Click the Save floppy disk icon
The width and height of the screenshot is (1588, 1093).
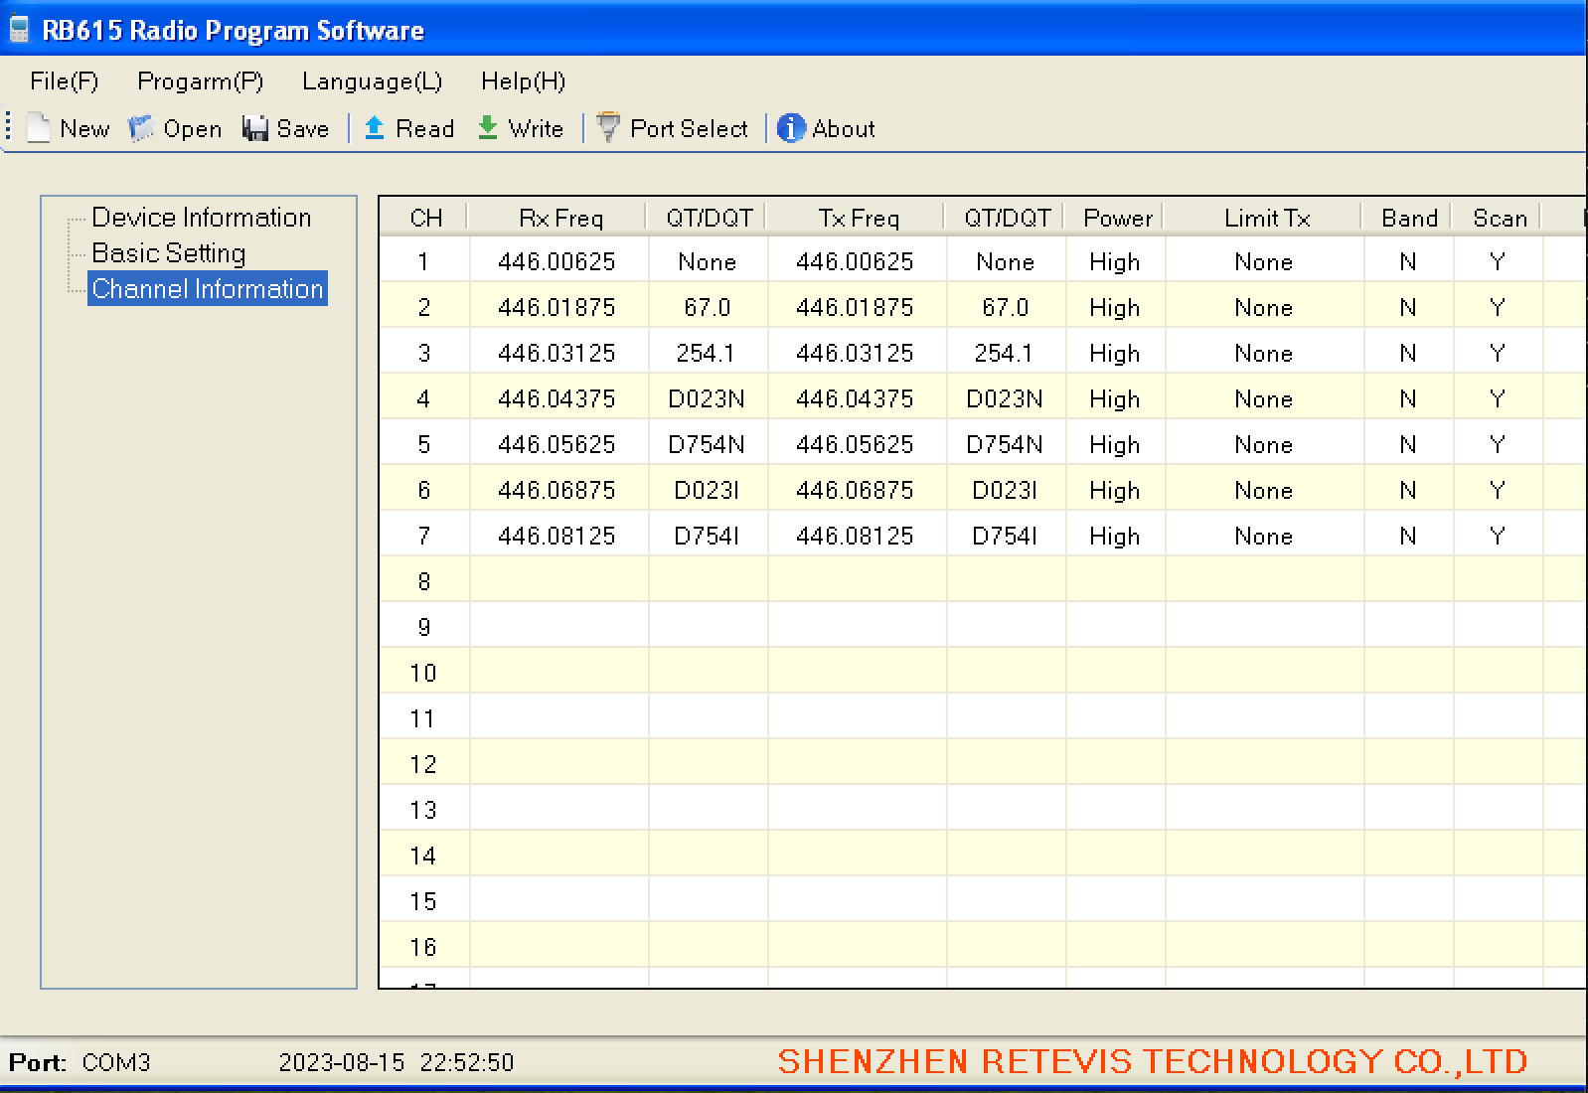tap(255, 128)
